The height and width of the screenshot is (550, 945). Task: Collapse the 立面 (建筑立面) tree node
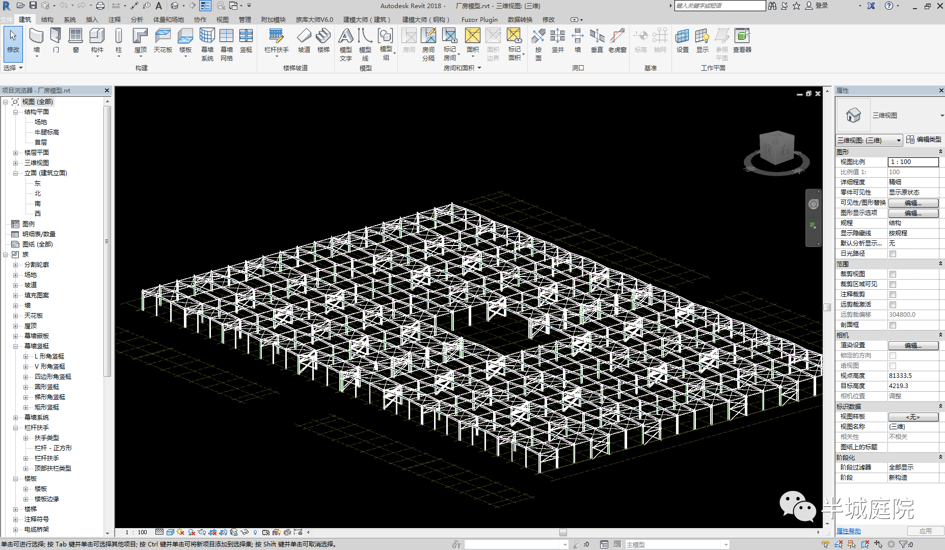click(16, 173)
